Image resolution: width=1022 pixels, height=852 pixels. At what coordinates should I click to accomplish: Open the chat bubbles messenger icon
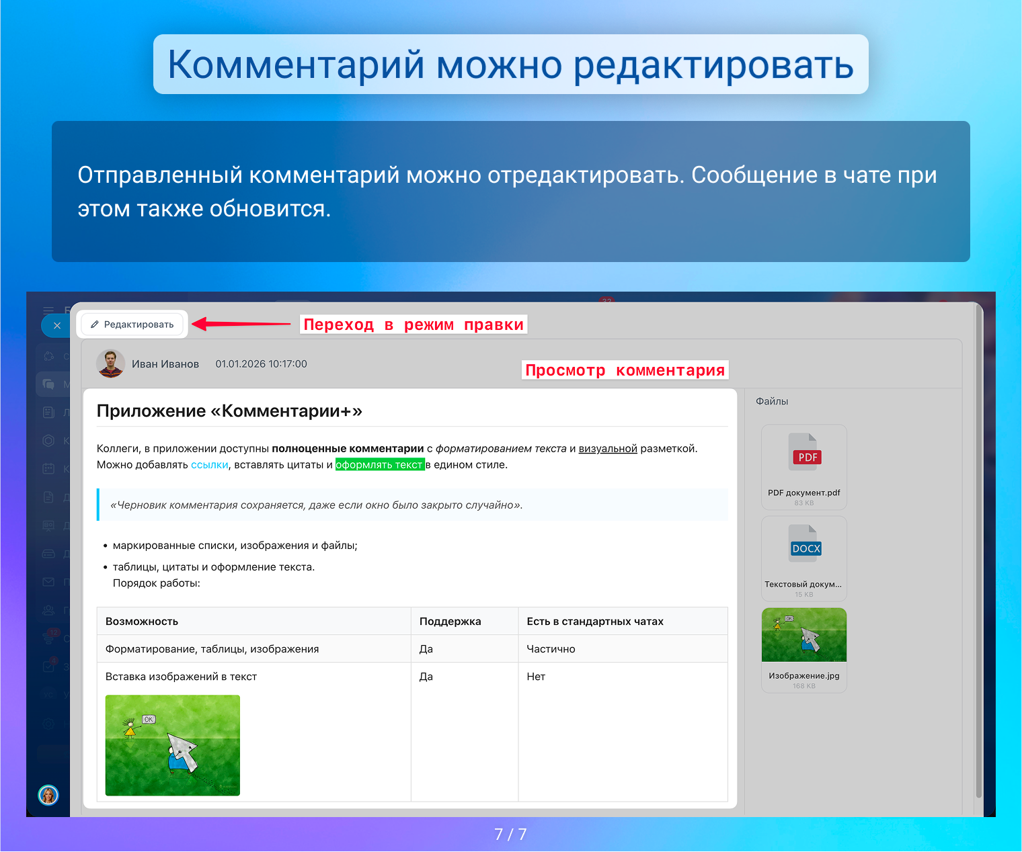pyautogui.click(x=48, y=384)
